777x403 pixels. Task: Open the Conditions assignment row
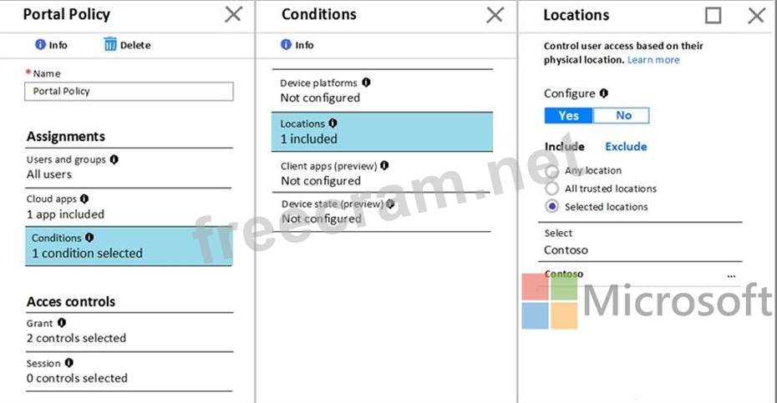click(129, 246)
